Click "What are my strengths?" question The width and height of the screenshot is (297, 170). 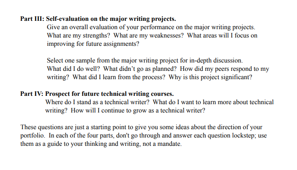point(78,36)
